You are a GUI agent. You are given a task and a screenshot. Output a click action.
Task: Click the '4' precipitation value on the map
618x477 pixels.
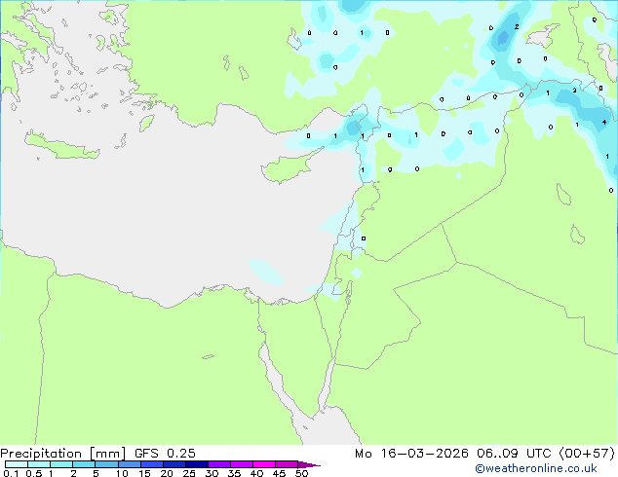pyautogui.click(x=604, y=123)
